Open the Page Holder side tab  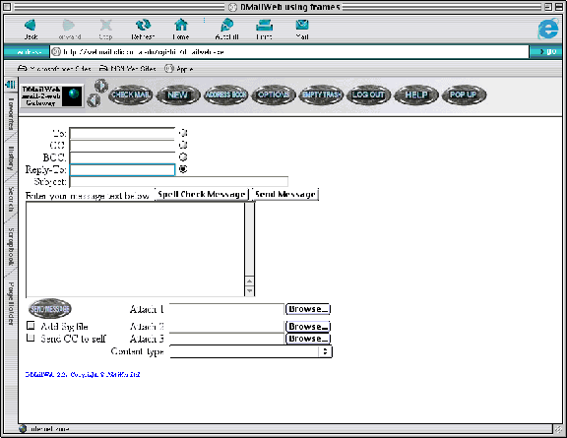tap(11, 303)
